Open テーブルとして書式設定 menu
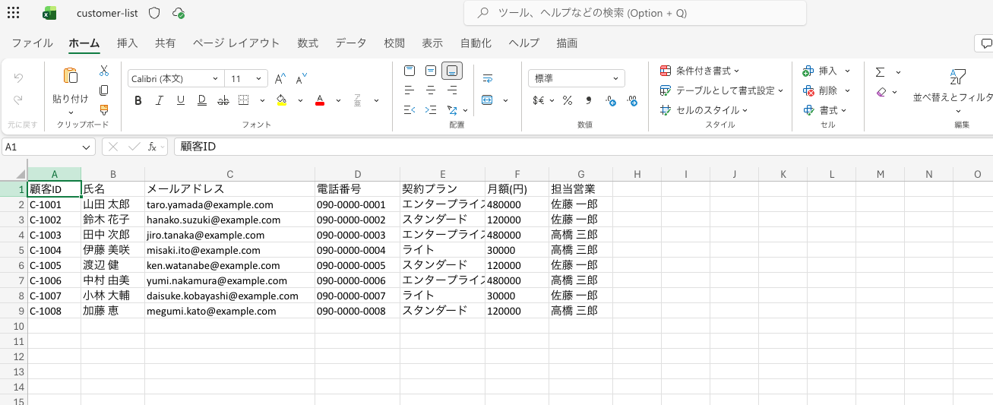The image size is (993, 405). click(722, 90)
